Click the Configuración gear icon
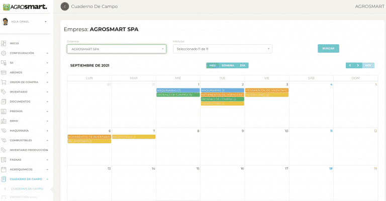Image resolution: width=386 pixels, height=201 pixels. click(4, 53)
